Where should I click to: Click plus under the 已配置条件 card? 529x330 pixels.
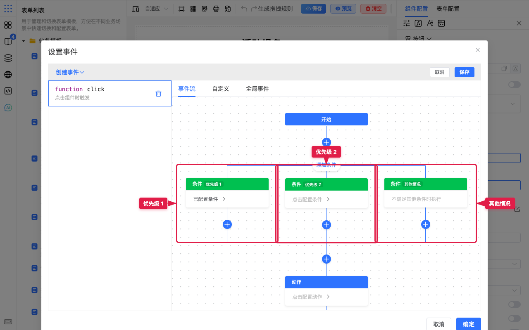(227, 224)
